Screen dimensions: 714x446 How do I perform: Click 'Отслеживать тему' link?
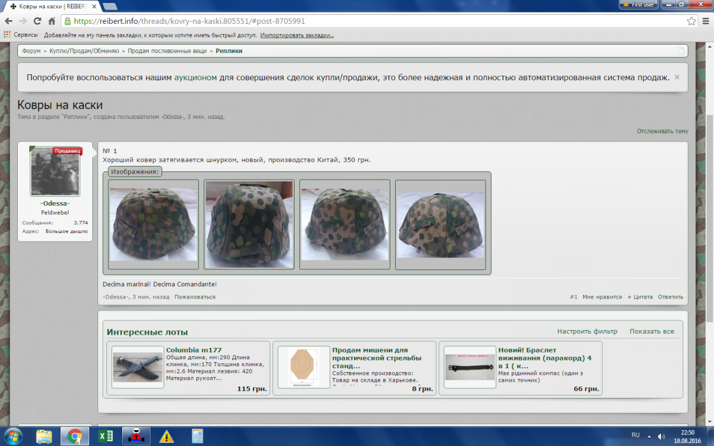[x=662, y=131]
